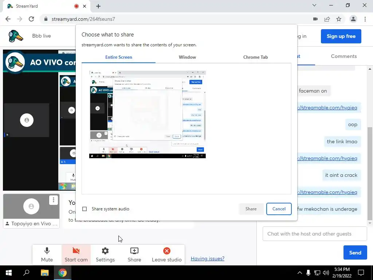Viewport: 373px width, 280px height.
Task: Open the volume tray icon
Action: 326,273
